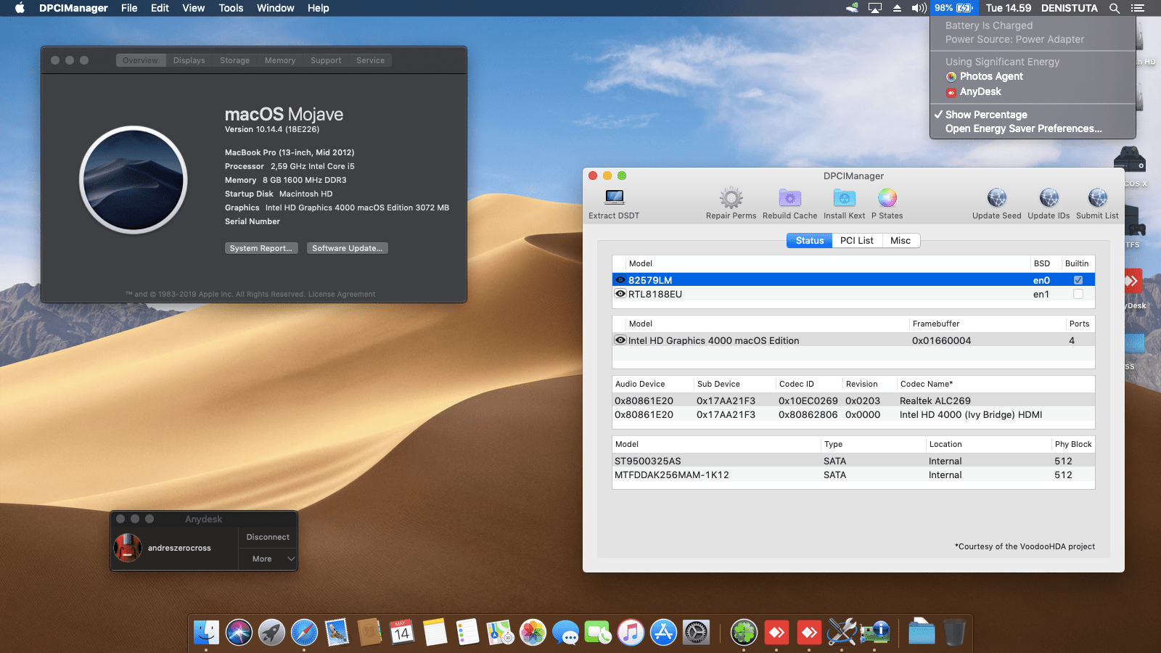Open the Mail stamp icon in Dock
This screenshot has height=653, width=1161.
[337, 632]
